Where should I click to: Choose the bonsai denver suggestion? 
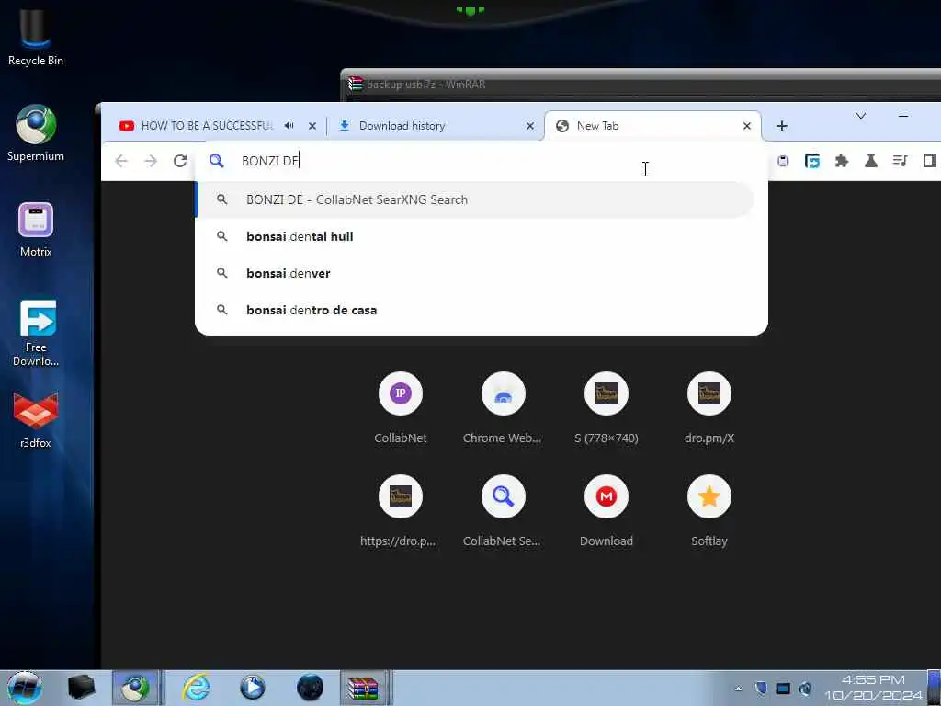(x=475, y=273)
